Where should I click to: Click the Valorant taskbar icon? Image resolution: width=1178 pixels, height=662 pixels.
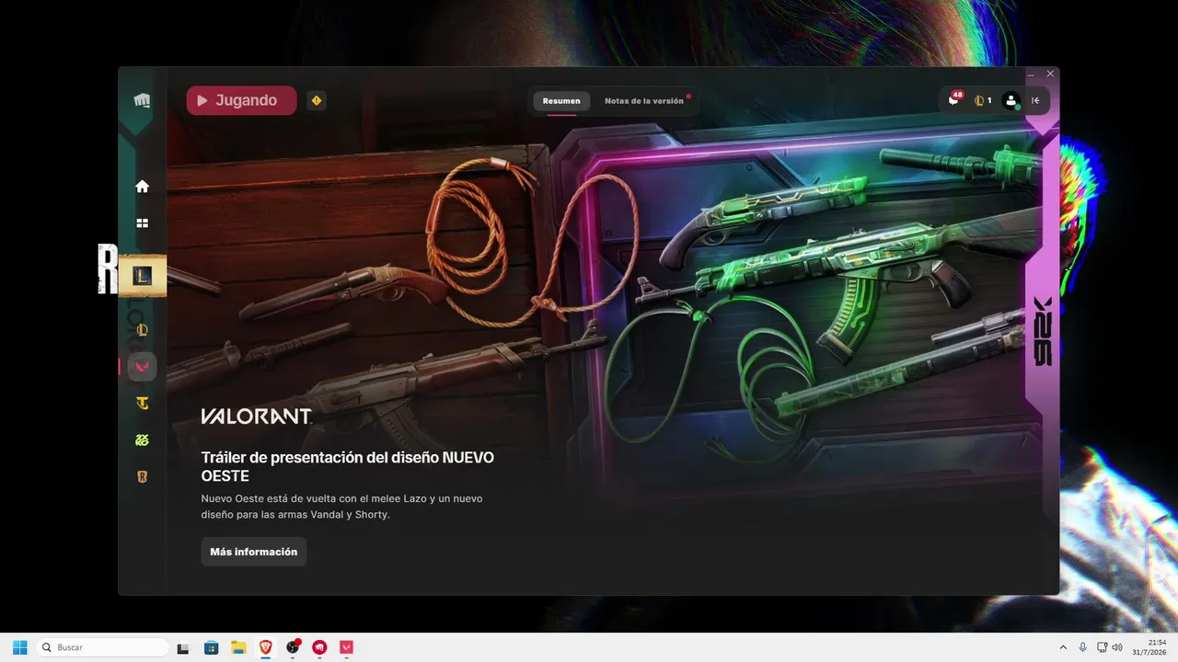point(347,647)
